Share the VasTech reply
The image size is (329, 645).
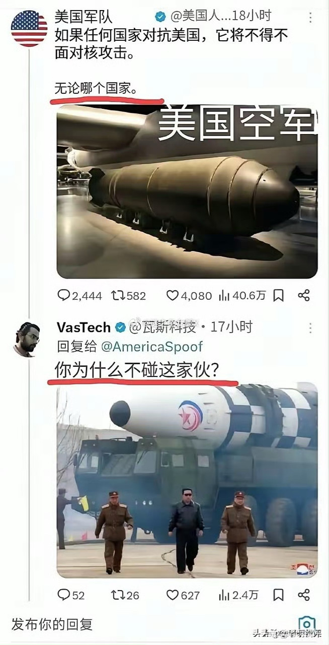[x=303, y=595]
